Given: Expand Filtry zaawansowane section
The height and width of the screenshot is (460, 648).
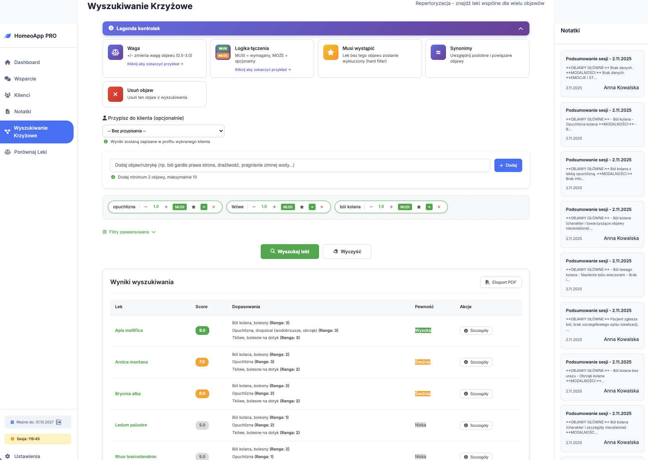Looking at the screenshot, I should coord(129,232).
